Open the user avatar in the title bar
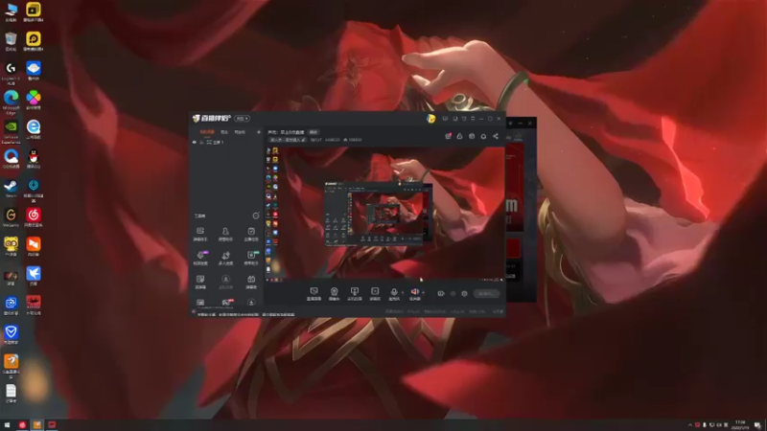Screen dimensions: 767x431 click(430, 118)
